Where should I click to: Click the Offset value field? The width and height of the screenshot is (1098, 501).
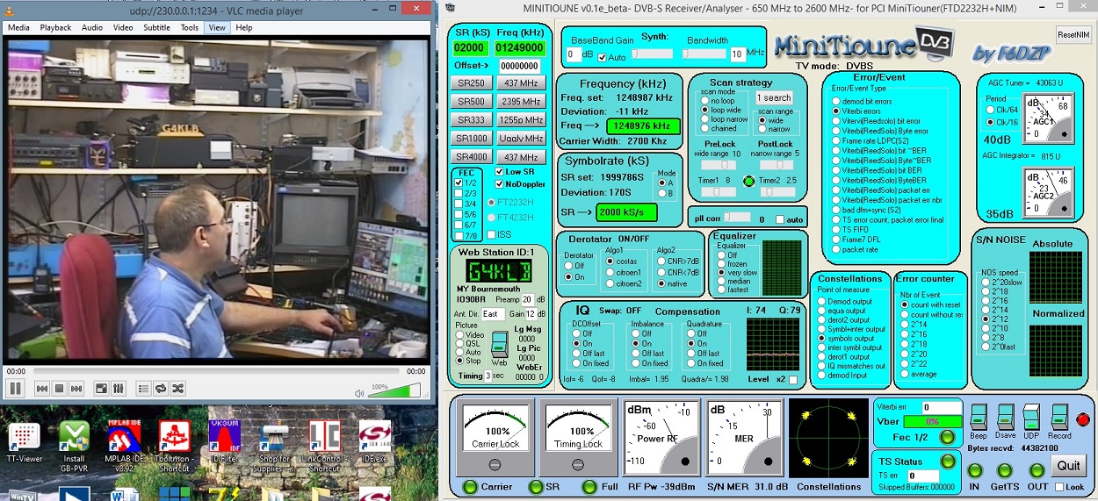pyautogui.click(x=519, y=66)
